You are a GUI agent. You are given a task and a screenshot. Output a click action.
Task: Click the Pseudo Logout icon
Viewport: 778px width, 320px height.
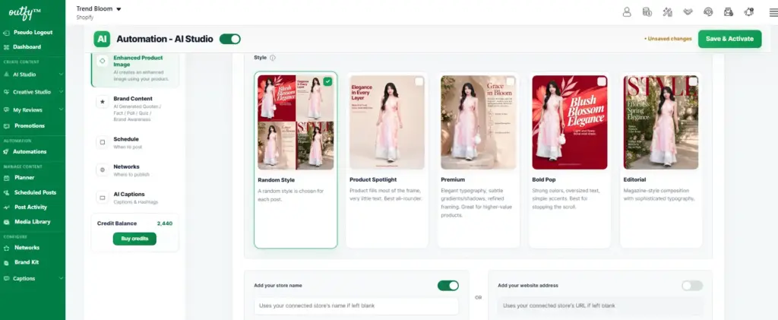pos(6,32)
